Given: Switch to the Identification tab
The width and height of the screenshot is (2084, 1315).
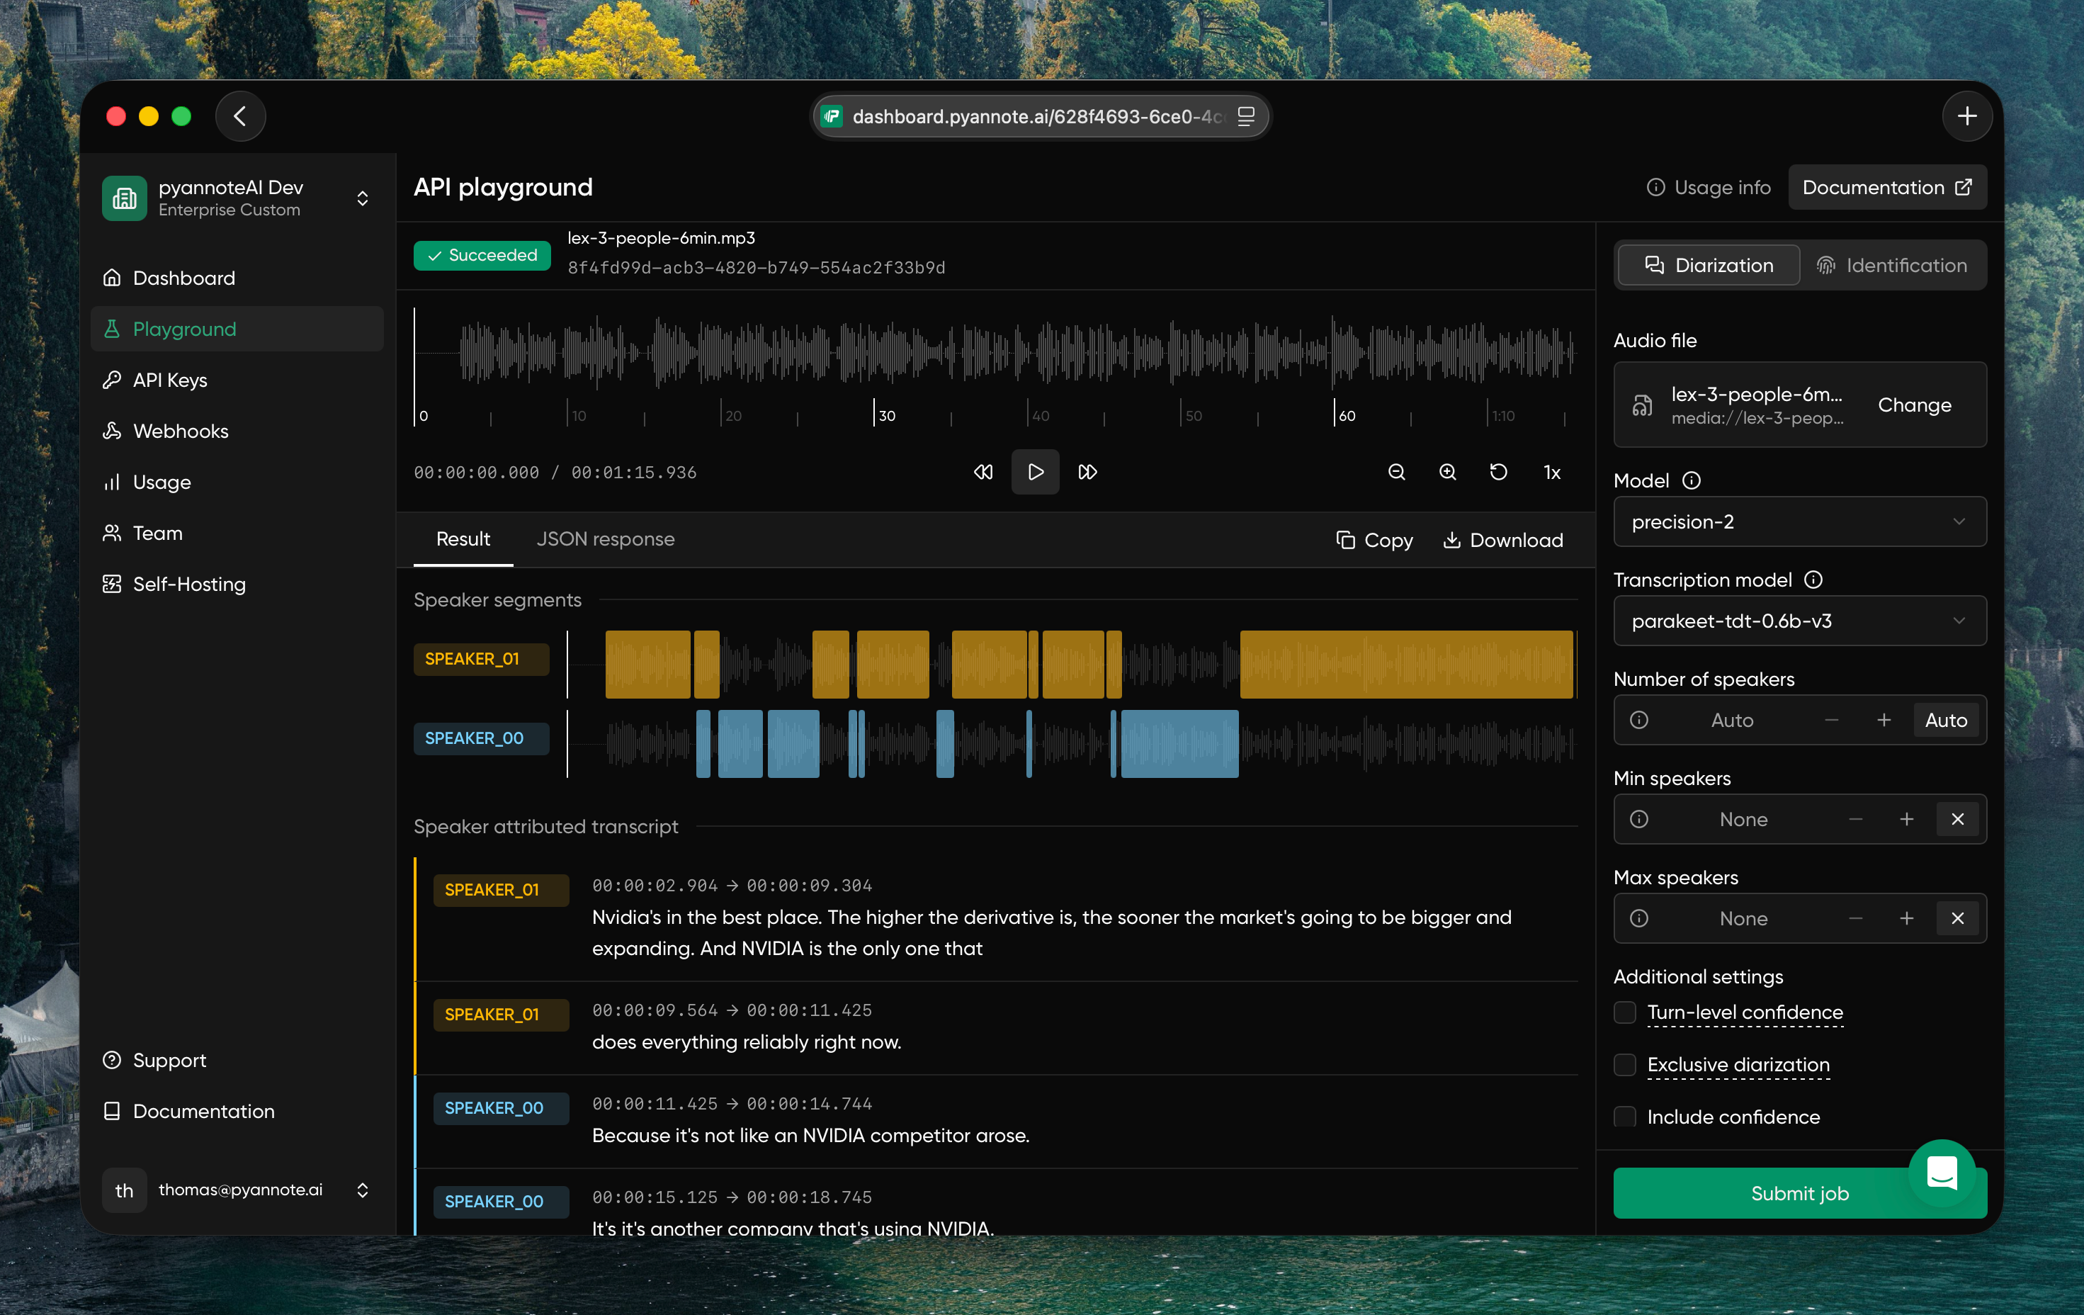Looking at the screenshot, I should (1892, 266).
